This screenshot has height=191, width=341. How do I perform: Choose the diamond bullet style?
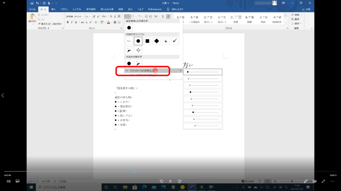point(157,41)
